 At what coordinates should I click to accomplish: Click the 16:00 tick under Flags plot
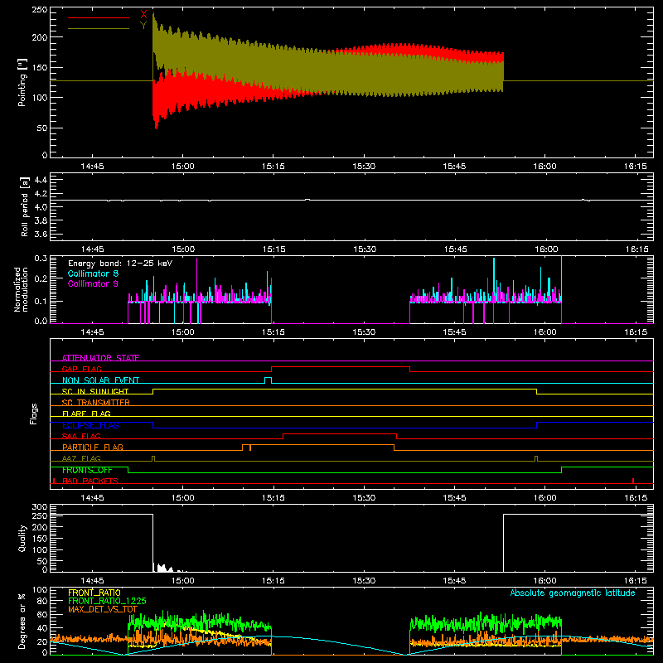pyautogui.click(x=545, y=498)
